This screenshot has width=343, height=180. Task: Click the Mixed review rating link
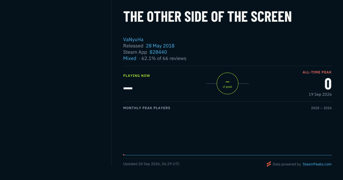coord(130,58)
